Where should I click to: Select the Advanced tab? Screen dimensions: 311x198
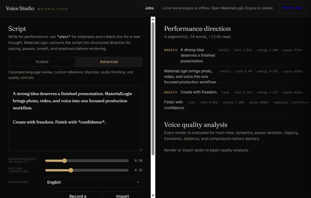pyautogui.click(x=109, y=62)
